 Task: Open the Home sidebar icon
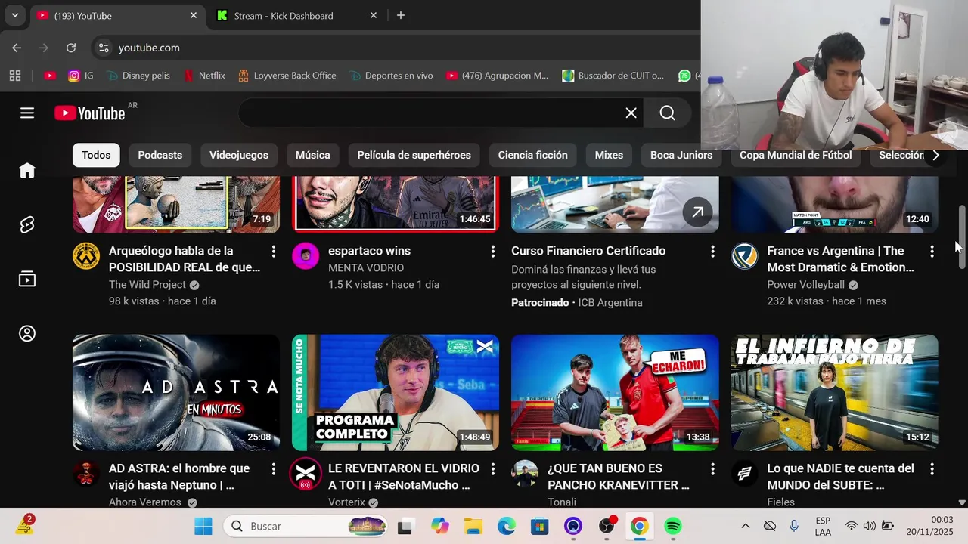point(27,171)
